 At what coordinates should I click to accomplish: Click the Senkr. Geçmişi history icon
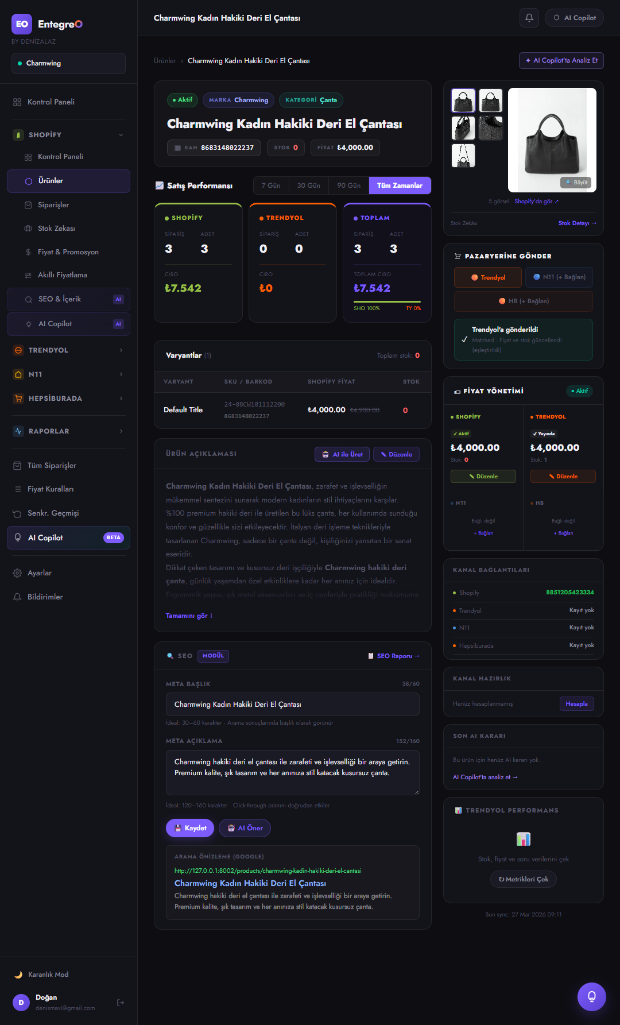click(17, 513)
